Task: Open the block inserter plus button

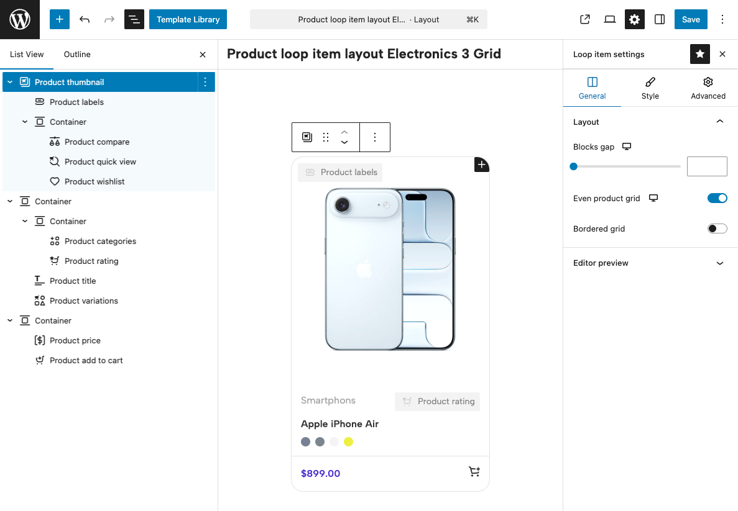Action: (x=60, y=19)
